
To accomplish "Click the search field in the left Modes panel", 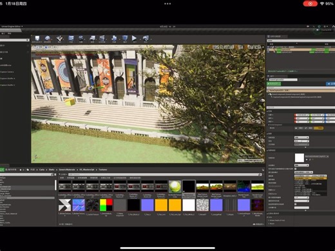I will coord(15,40).
